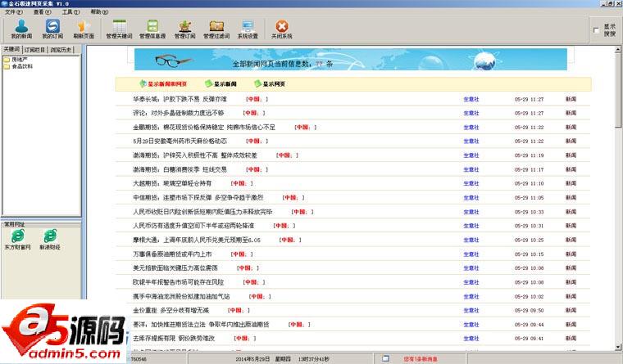Open 管理信息源 toolbar icon
The image size is (623, 364).
pos(152,29)
